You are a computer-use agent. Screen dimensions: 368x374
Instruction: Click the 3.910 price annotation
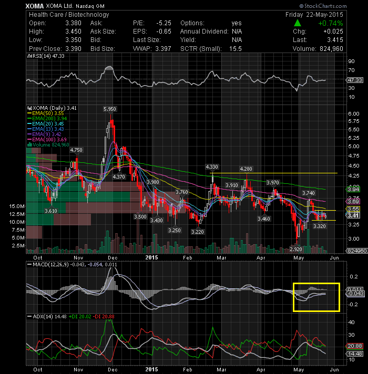(x=232, y=185)
